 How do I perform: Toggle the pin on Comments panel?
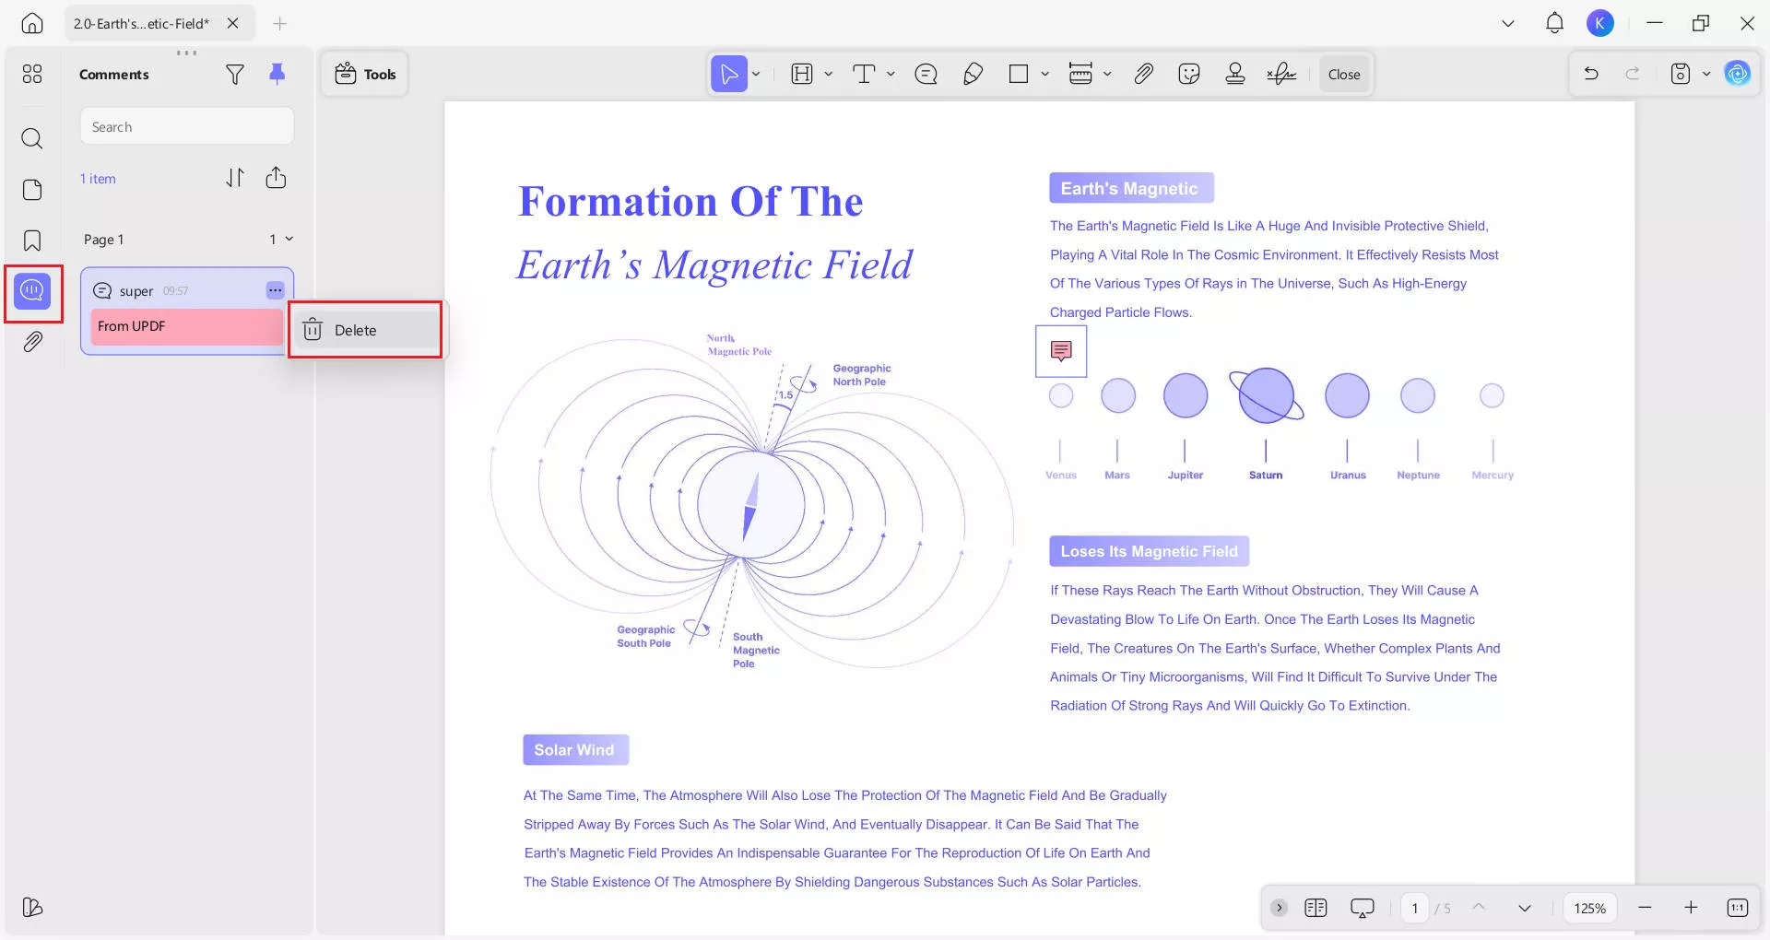[277, 74]
